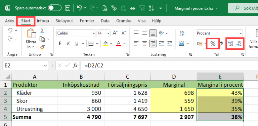Click the bottom align icon

click(153, 33)
